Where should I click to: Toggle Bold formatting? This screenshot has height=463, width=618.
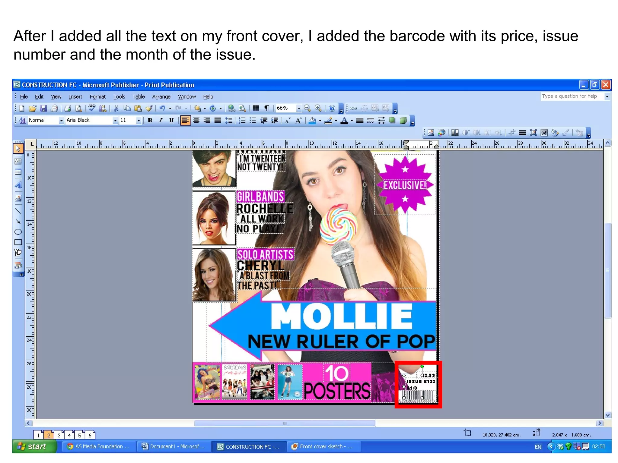pos(150,121)
